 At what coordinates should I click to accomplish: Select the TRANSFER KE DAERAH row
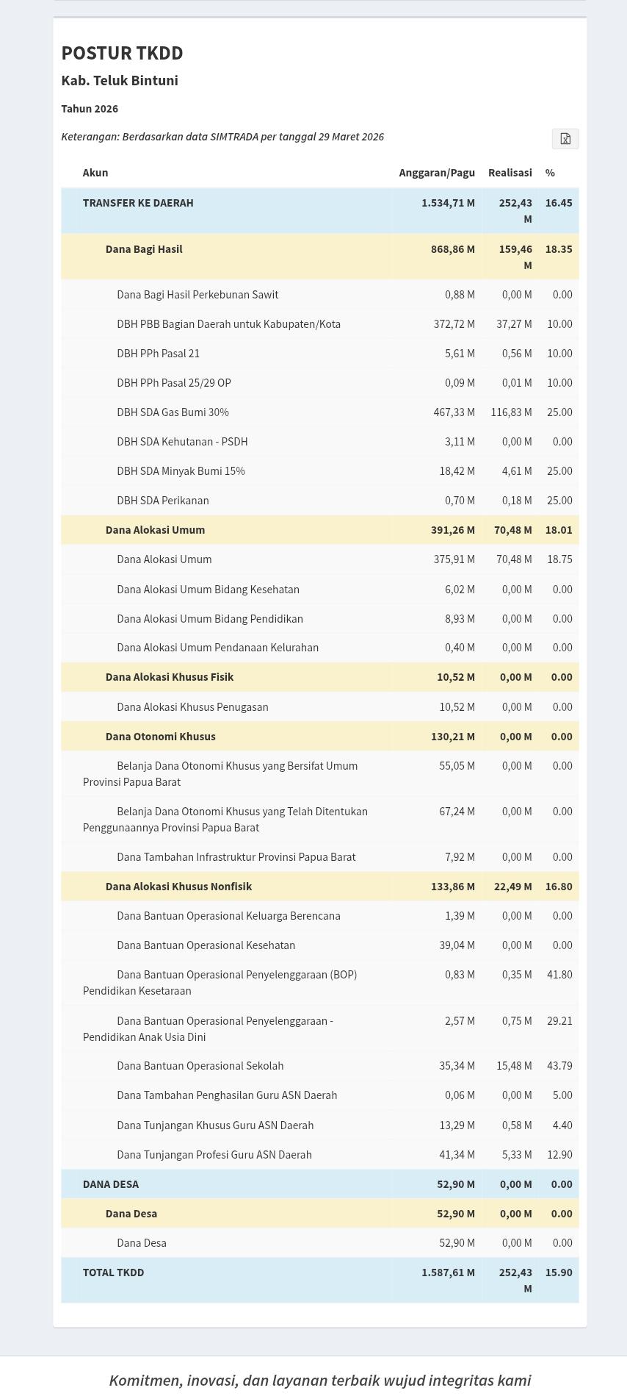138,203
